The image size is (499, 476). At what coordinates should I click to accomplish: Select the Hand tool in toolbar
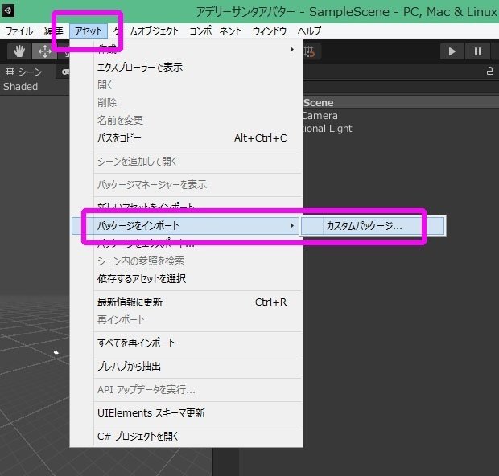point(19,51)
